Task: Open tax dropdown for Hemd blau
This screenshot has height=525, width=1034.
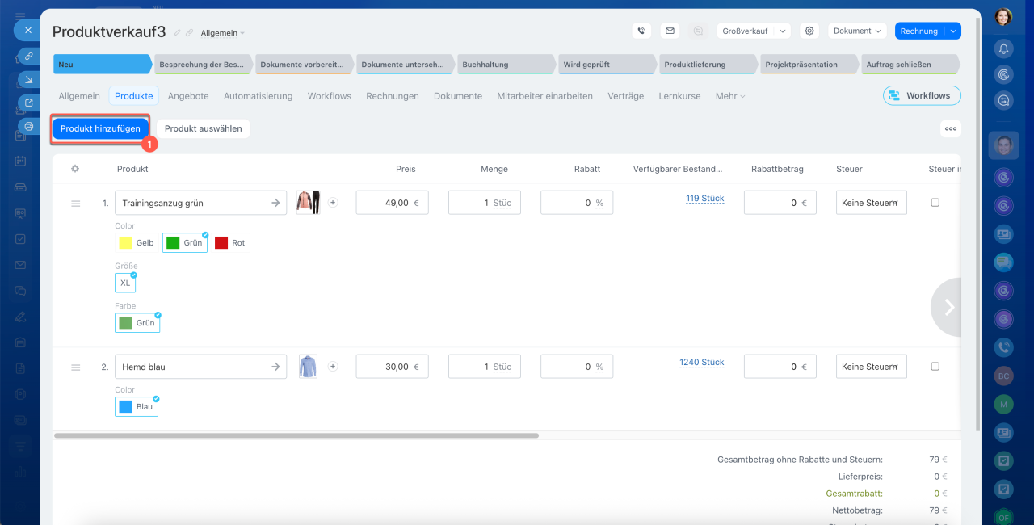Action: 871,367
